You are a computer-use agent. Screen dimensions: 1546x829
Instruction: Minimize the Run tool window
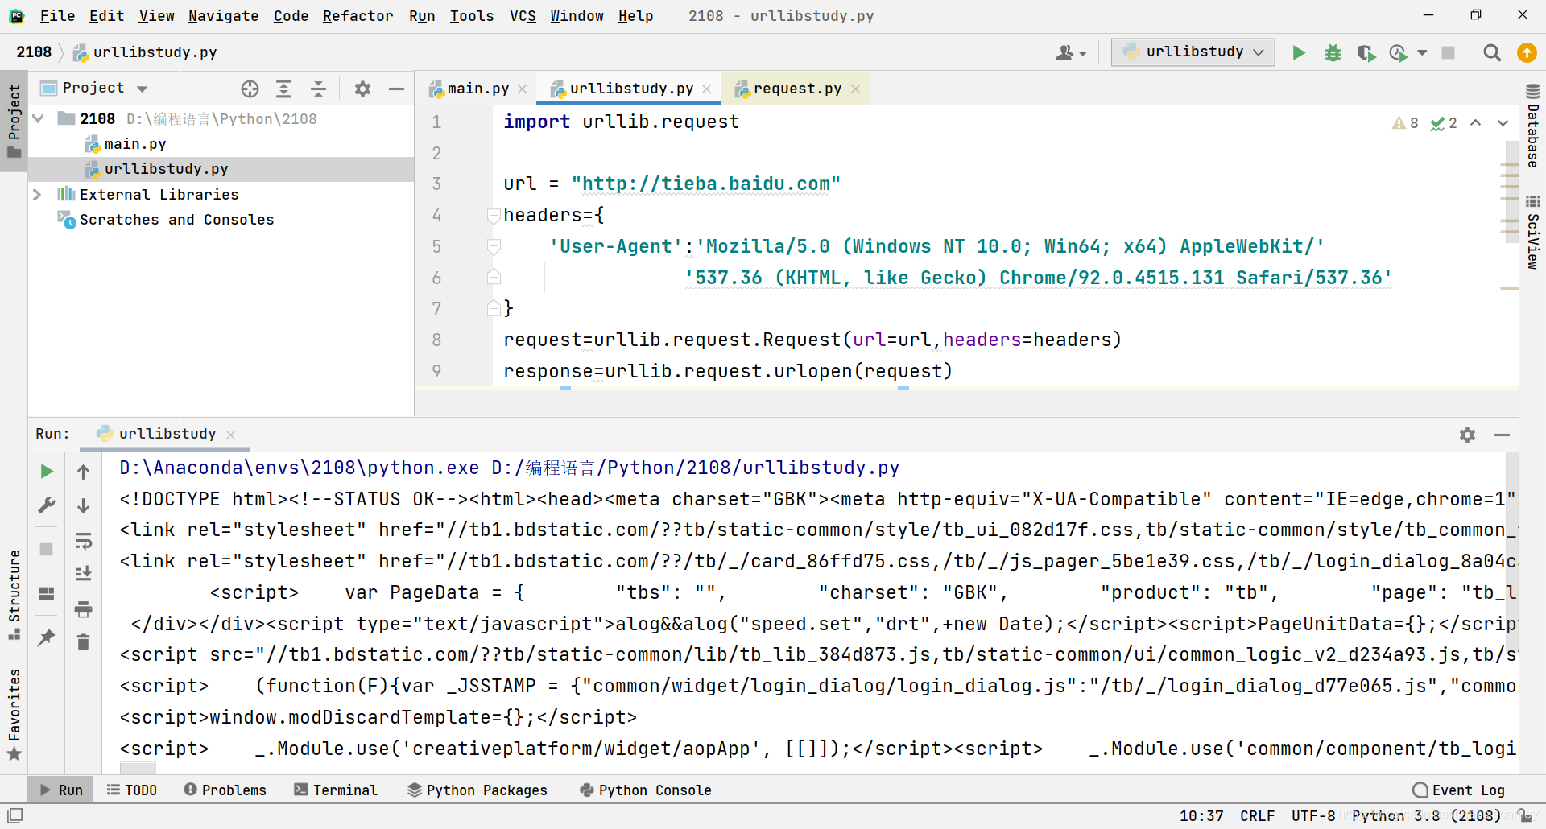coord(1502,435)
